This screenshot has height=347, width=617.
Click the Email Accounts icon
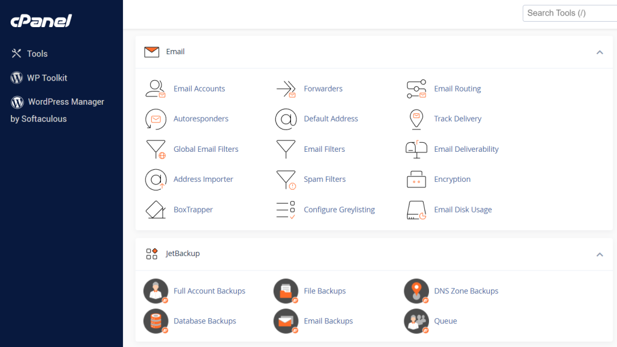[x=155, y=89]
